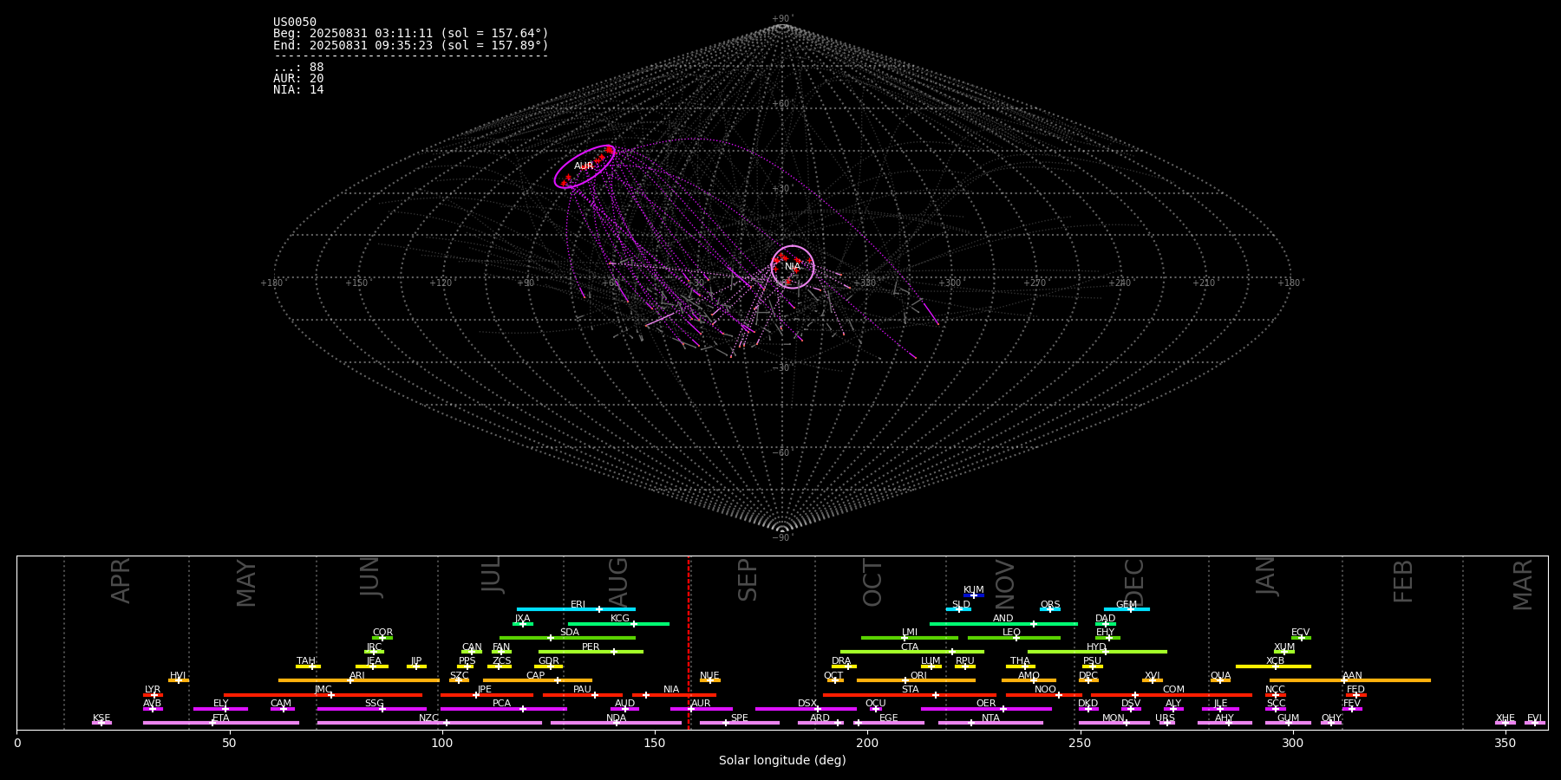Pick the LMI shower label
Image resolution: width=1561 pixels, height=780 pixels.
910,633
